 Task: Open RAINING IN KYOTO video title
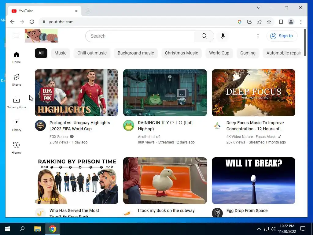[x=165, y=126]
